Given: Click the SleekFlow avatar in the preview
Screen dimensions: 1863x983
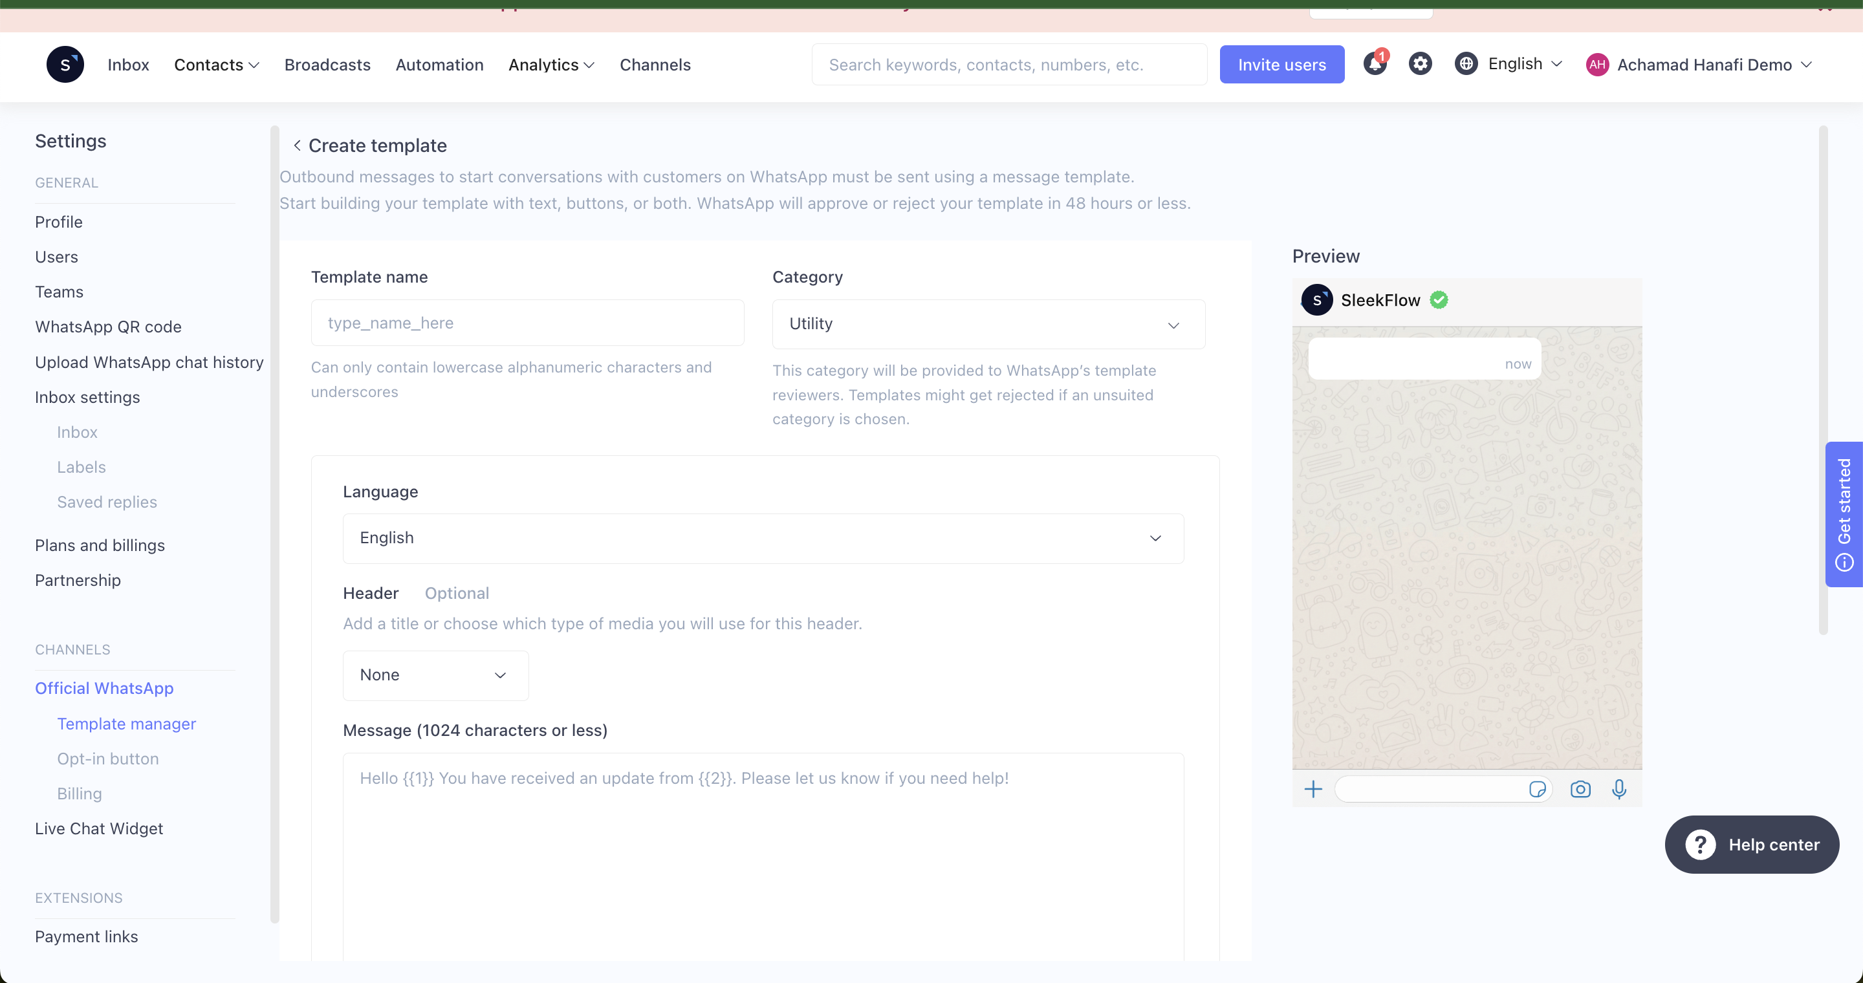Looking at the screenshot, I should [1317, 300].
